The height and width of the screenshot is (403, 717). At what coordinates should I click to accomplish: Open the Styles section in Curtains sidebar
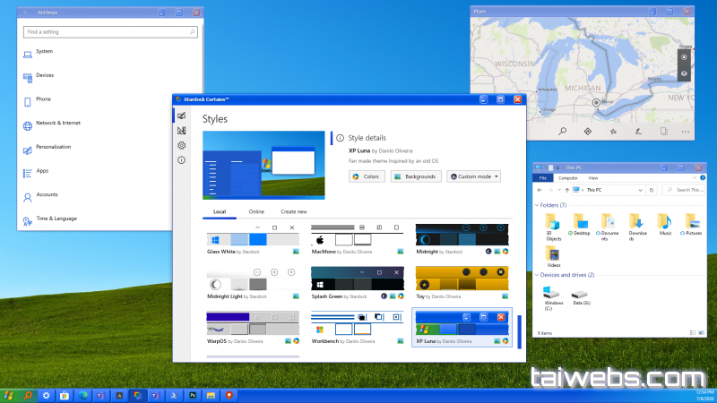point(182,116)
